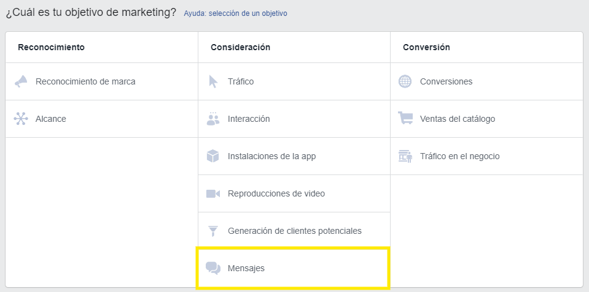Image resolution: width=589 pixels, height=292 pixels.
Task: Click the chat bubbles icon for Mensajes
Action: [213, 268]
